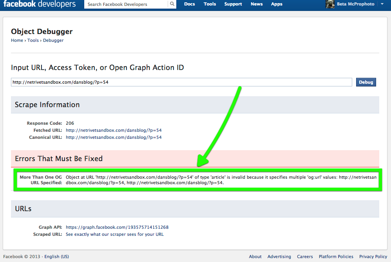Click the Response Code value 206
The height and width of the screenshot is (262, 391).
70,123
